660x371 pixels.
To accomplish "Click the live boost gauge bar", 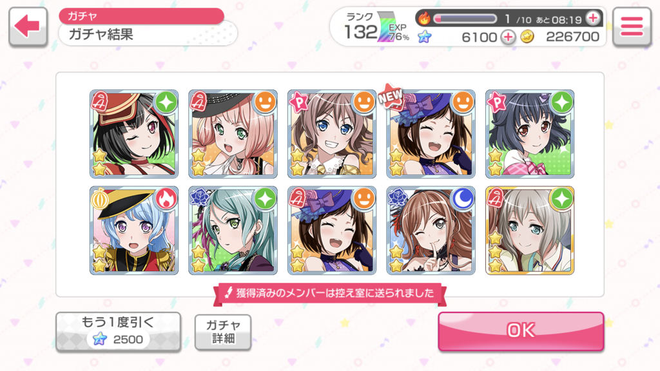I will point(465,19).
